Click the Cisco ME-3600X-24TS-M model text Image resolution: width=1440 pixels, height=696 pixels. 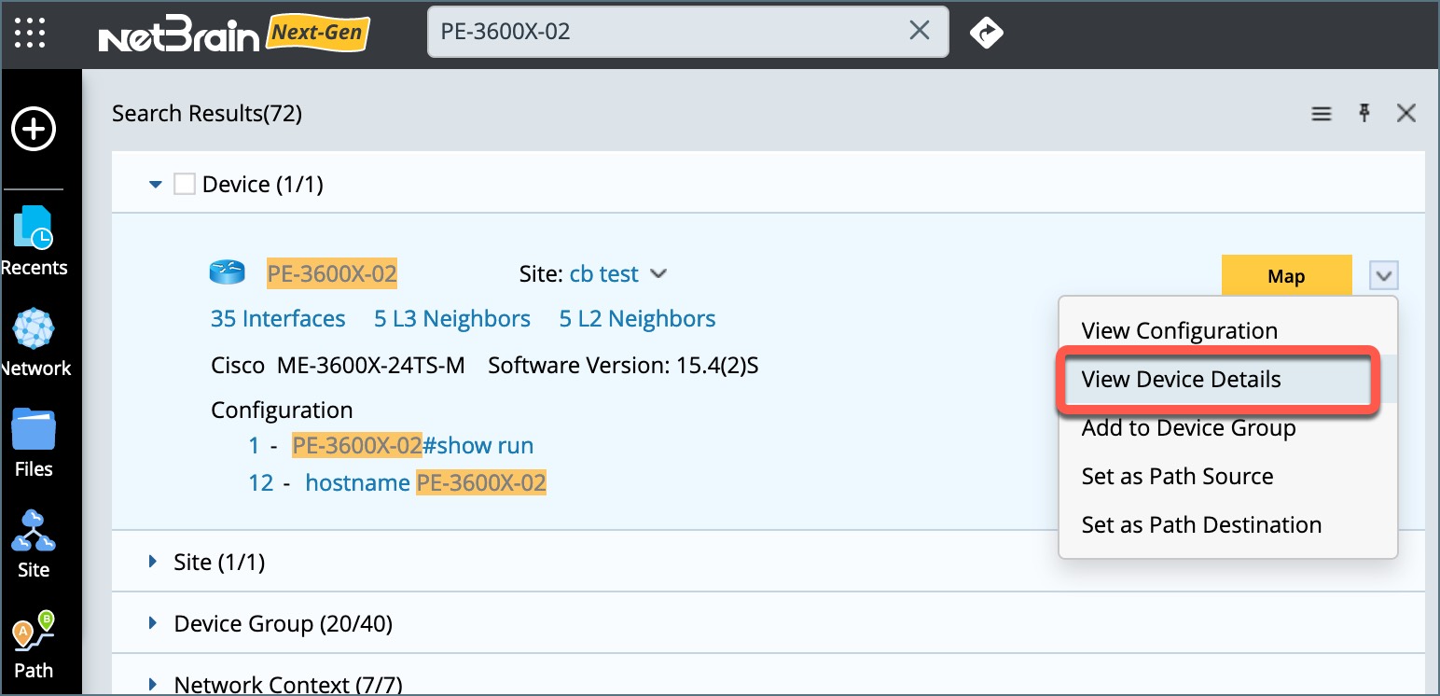tap(339, 365)
